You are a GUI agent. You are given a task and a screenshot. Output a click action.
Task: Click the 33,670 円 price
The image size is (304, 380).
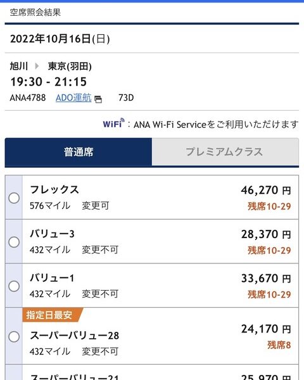(266, 279)
